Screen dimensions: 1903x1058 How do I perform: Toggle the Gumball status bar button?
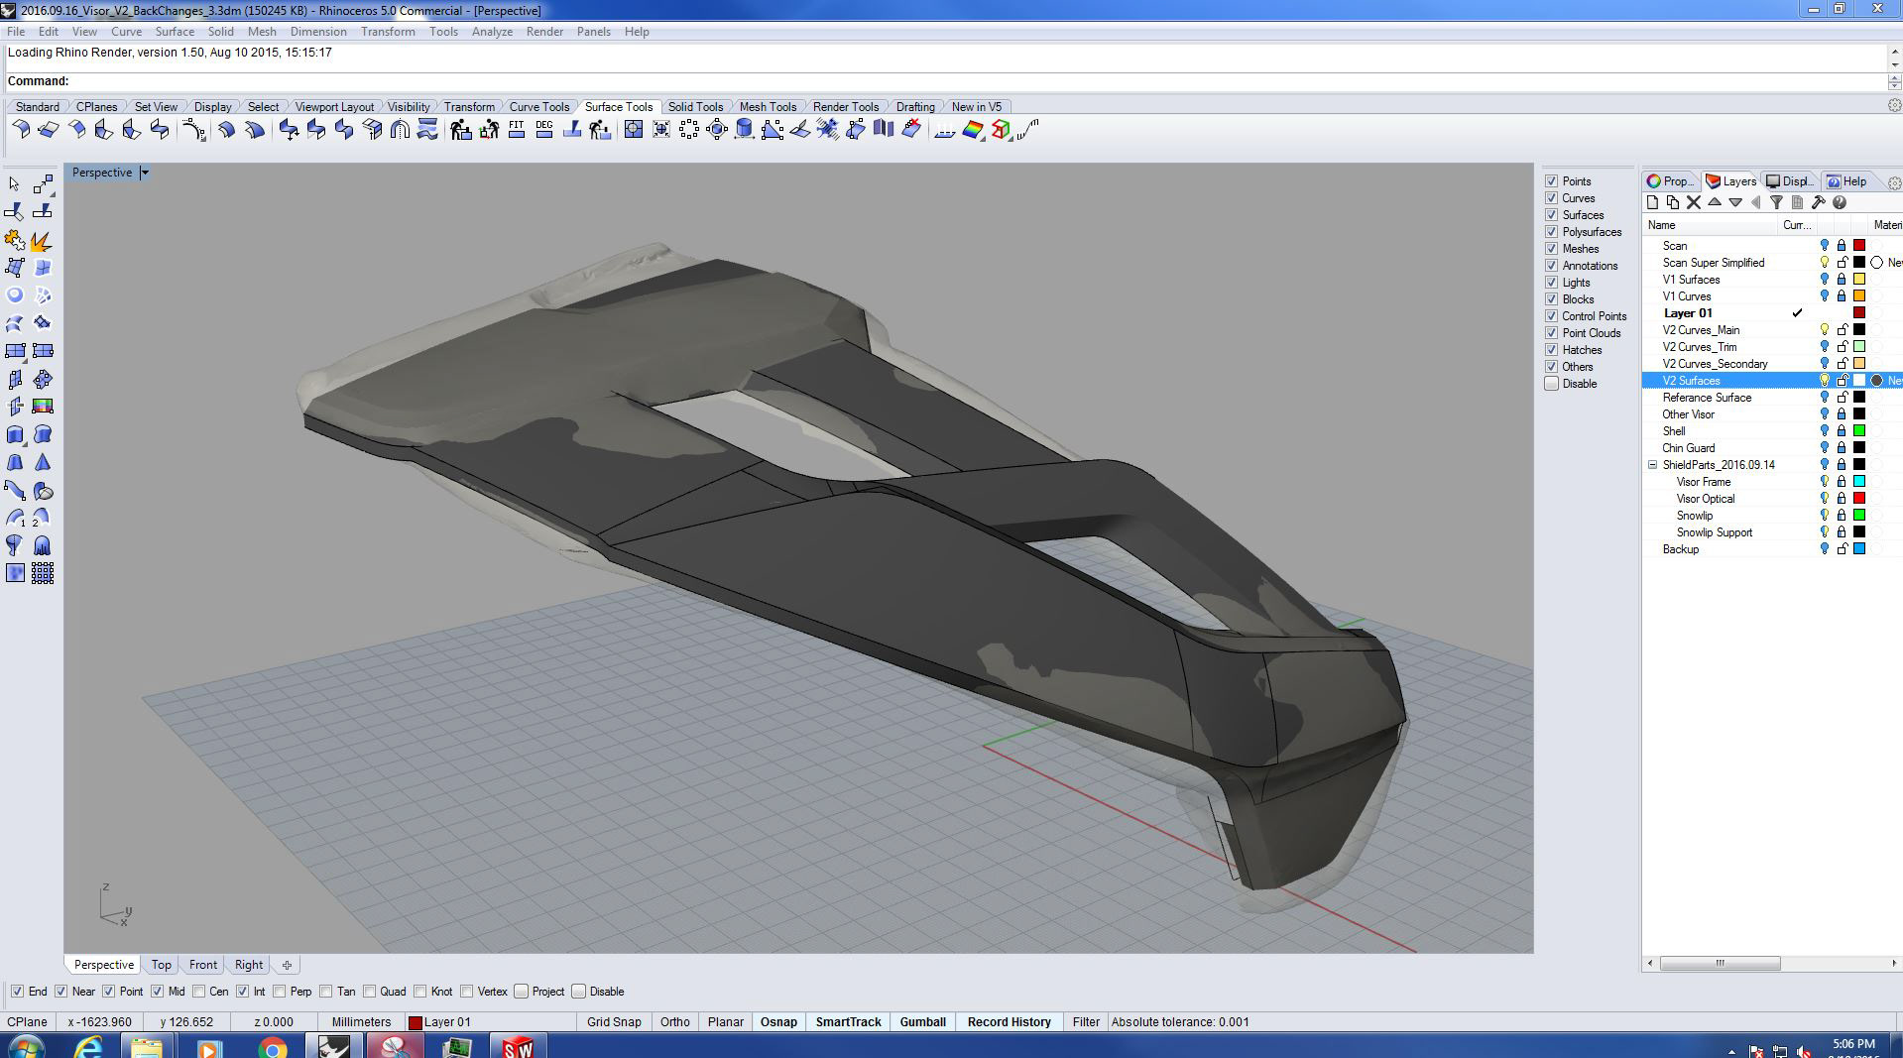(x=921, y=1022)
